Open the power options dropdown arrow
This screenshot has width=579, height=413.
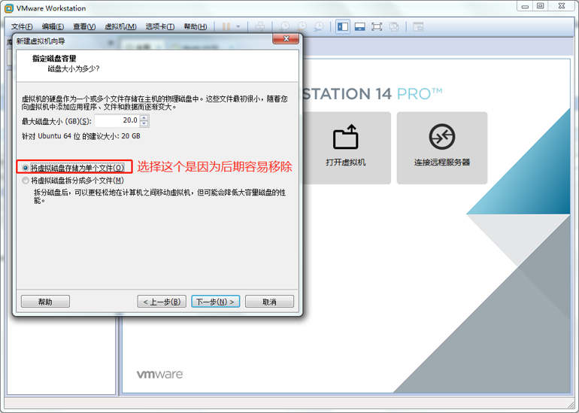pyautogui.click(x=238, y=26)
